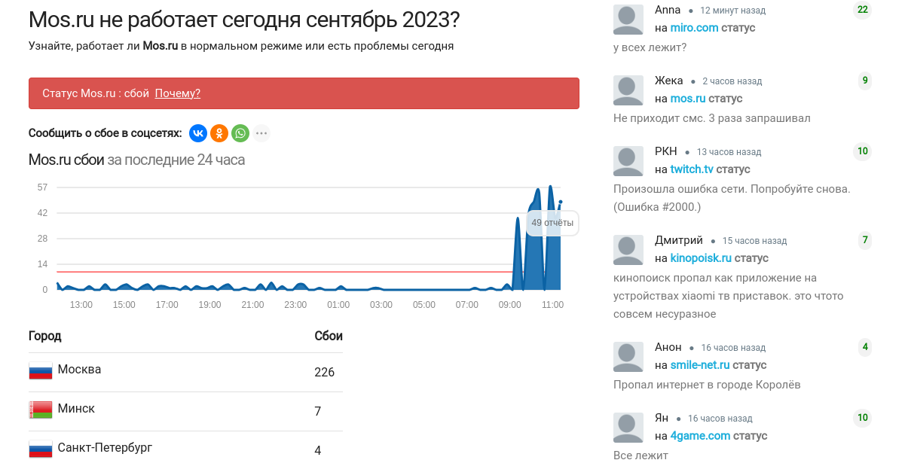Open the miro.com status link

(x=694, y=28)
